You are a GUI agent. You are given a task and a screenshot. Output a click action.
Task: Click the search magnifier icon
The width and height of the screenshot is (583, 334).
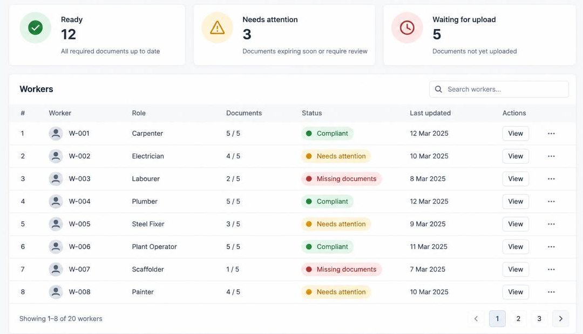pos(438,89)
